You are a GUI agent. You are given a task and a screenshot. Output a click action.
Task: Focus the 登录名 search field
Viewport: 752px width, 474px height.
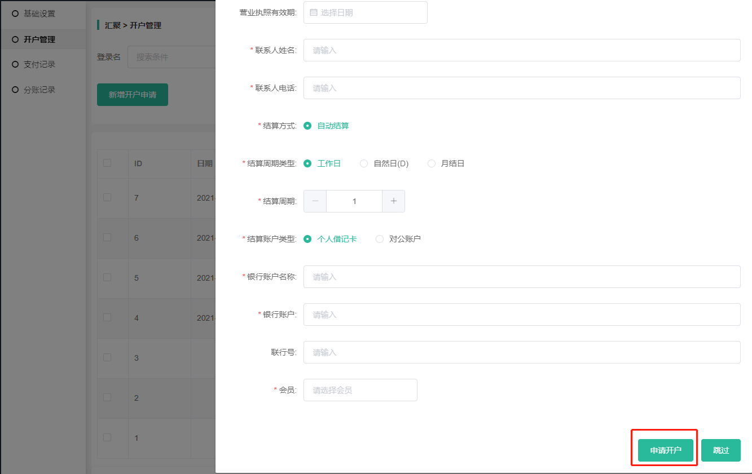pyautogui.click(x=171, y=57)
